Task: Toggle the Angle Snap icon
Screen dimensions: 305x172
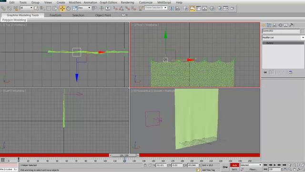Action: click(122, 9)
